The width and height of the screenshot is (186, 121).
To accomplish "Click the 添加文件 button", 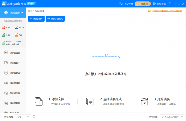I will pyautogui.click(x=36, y=19).
